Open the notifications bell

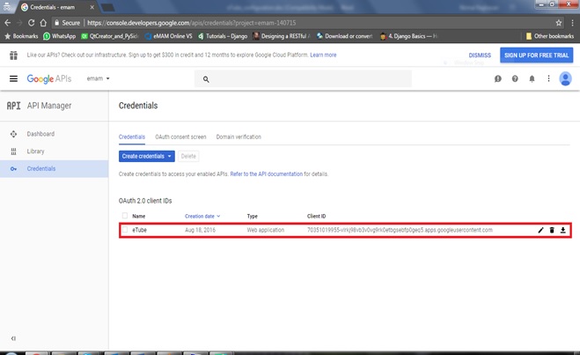click(x=532, y=78)
